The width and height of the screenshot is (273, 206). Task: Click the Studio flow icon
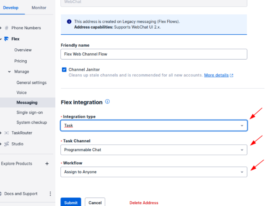[x=6, y=144]
